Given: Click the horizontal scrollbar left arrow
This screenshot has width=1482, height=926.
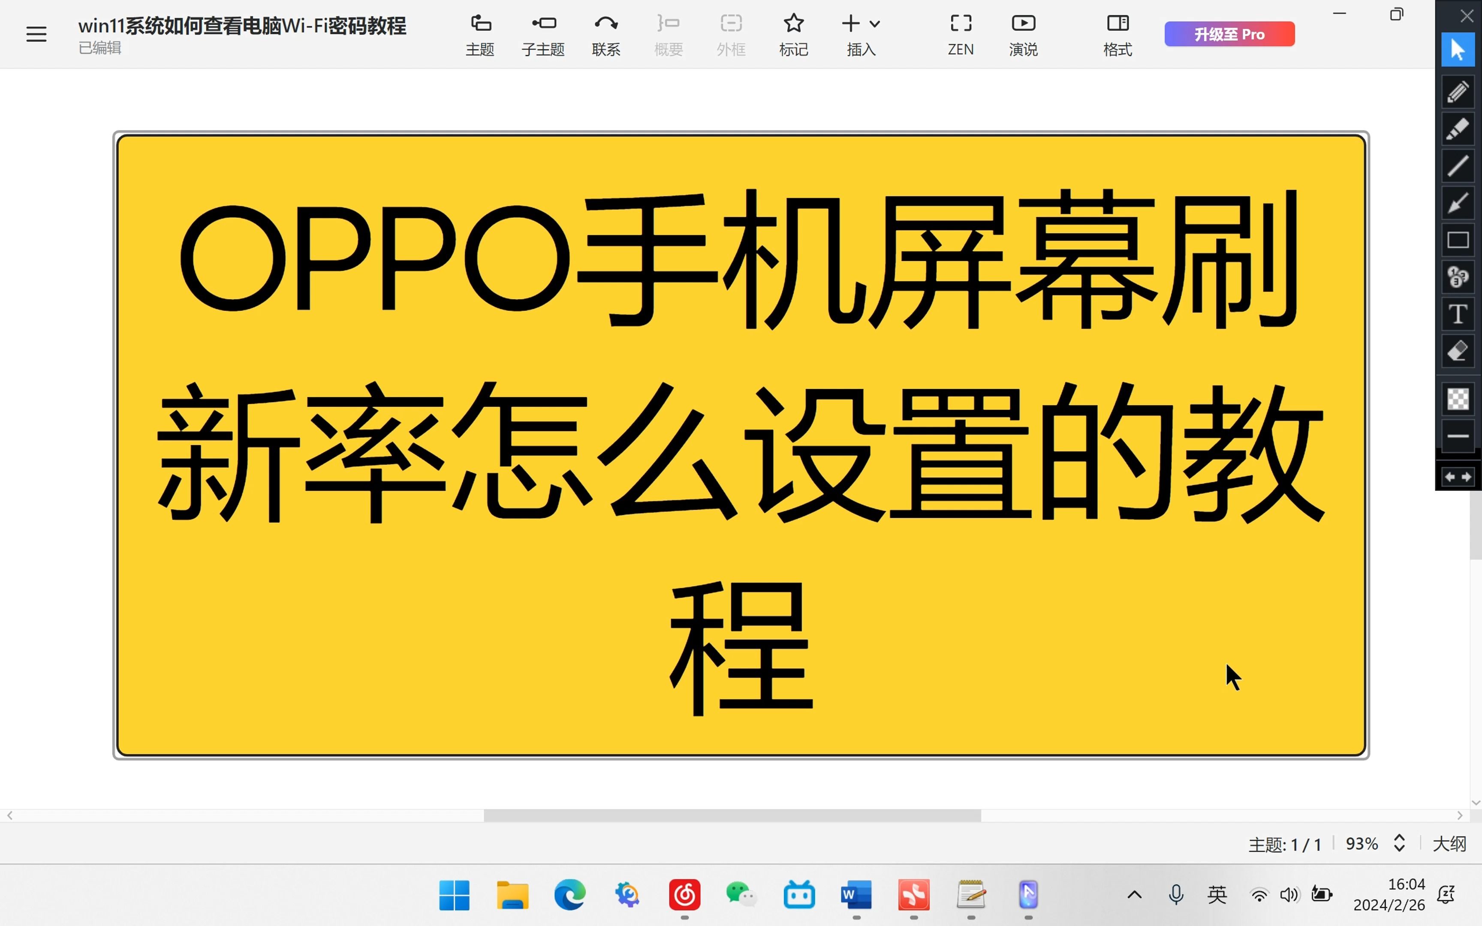Looking at the screenshot, I should tap(10, 815).
